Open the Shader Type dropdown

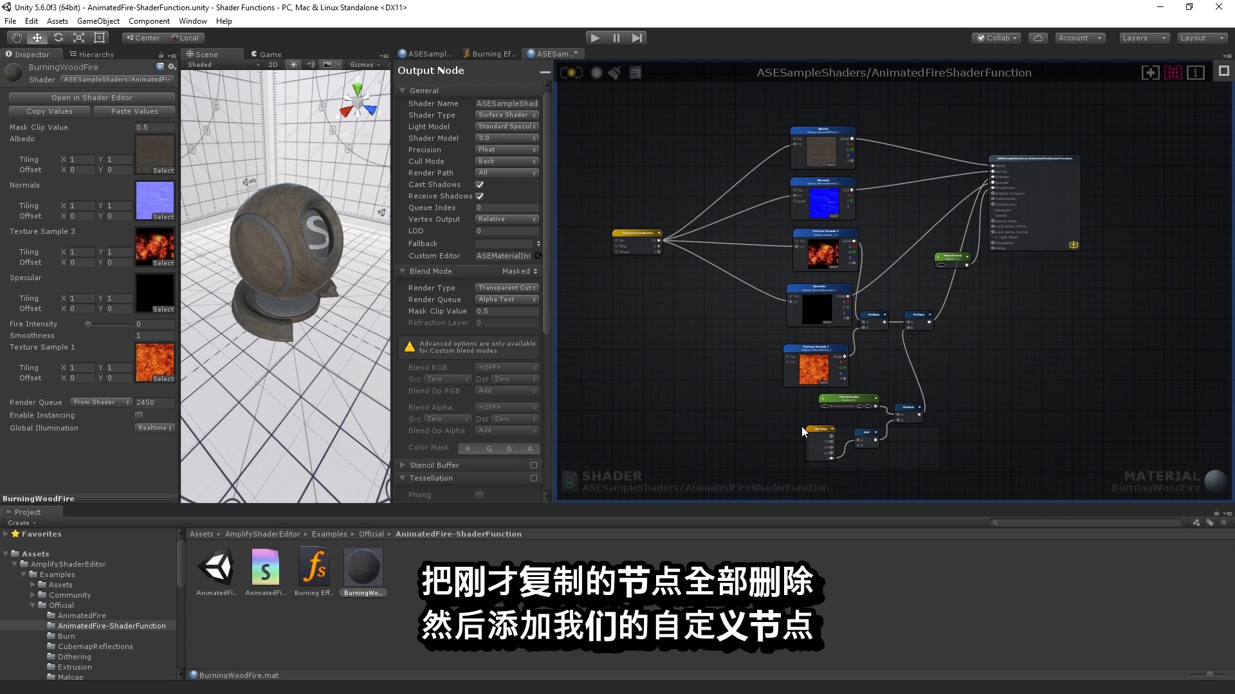(506, 114)
